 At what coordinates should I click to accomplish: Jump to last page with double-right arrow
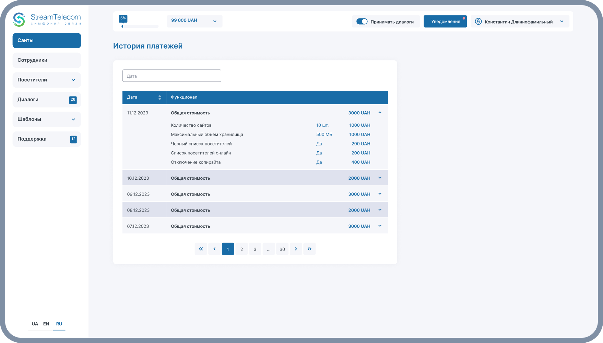click(309, 249)
